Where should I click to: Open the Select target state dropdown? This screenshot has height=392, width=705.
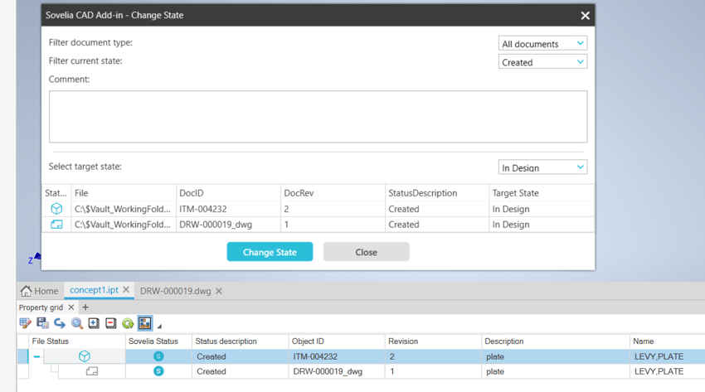542,167
